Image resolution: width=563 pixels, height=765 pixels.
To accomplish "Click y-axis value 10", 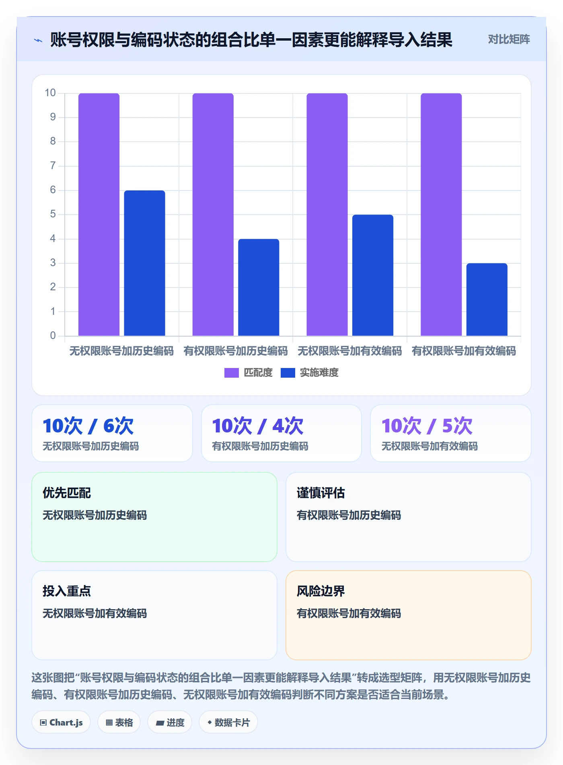I will pos(50,93).
